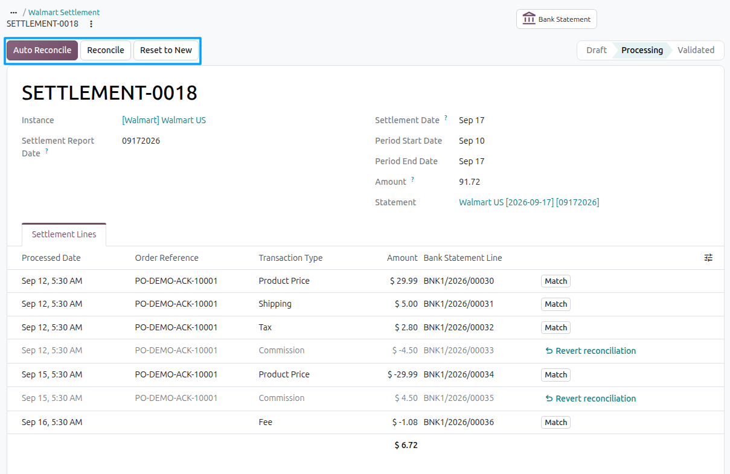This screenshot has width=730, height=474.
Task: Click the Settlement Date help question mark
Action: [446, 118]
